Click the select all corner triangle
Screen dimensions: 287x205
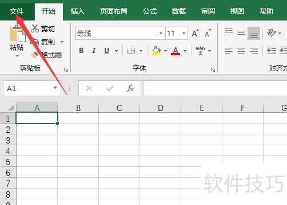coord(11,108)
